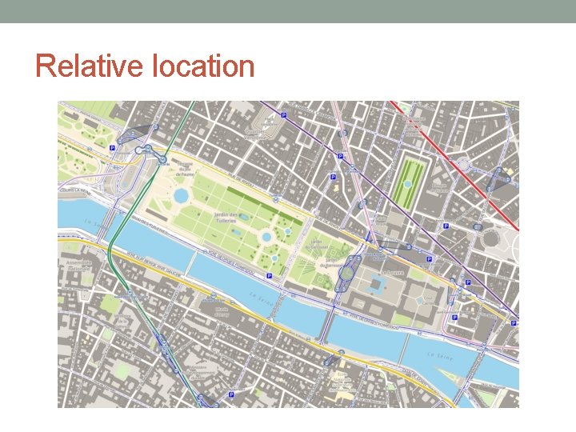
Task: Click the 'Relative location' slide title
Action: [145, 66]
